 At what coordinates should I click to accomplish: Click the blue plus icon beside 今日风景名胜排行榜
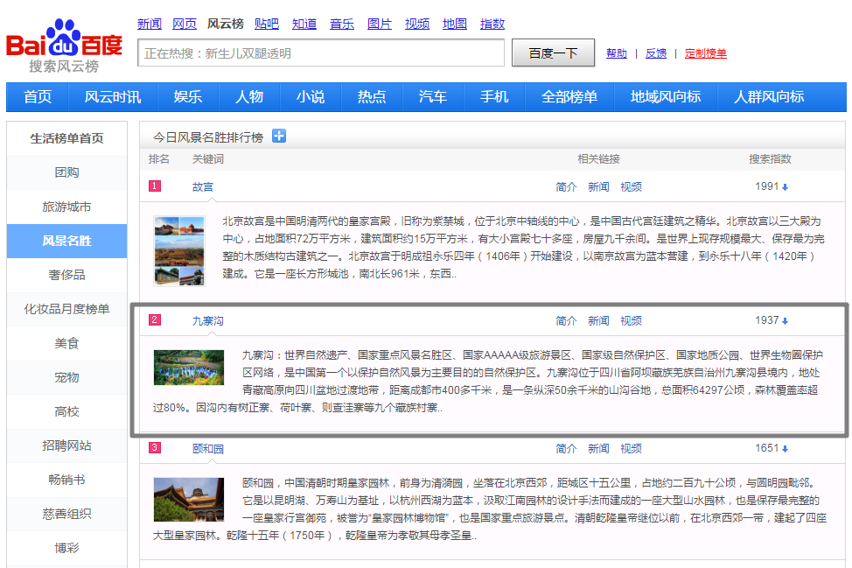tap(279, 136)
